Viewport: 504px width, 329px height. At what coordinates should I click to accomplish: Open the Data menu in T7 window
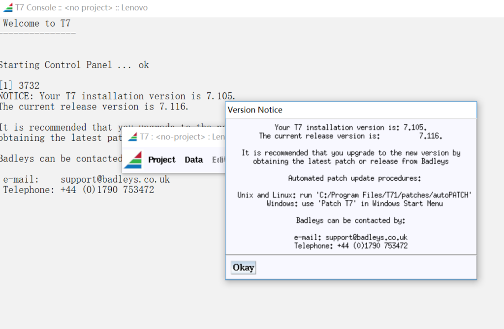194,160
